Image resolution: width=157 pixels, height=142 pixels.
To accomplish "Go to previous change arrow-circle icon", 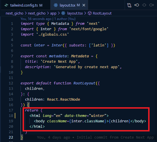I will pos(137,5).
